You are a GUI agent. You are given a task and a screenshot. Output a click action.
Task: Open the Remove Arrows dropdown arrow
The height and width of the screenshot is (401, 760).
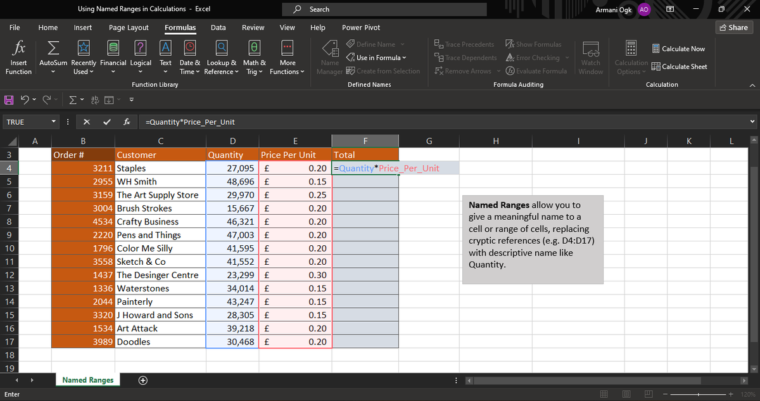click(x=498, y=71)
